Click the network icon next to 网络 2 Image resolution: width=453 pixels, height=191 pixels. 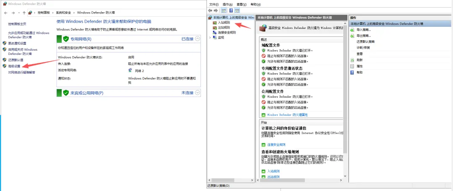point(130,70)
